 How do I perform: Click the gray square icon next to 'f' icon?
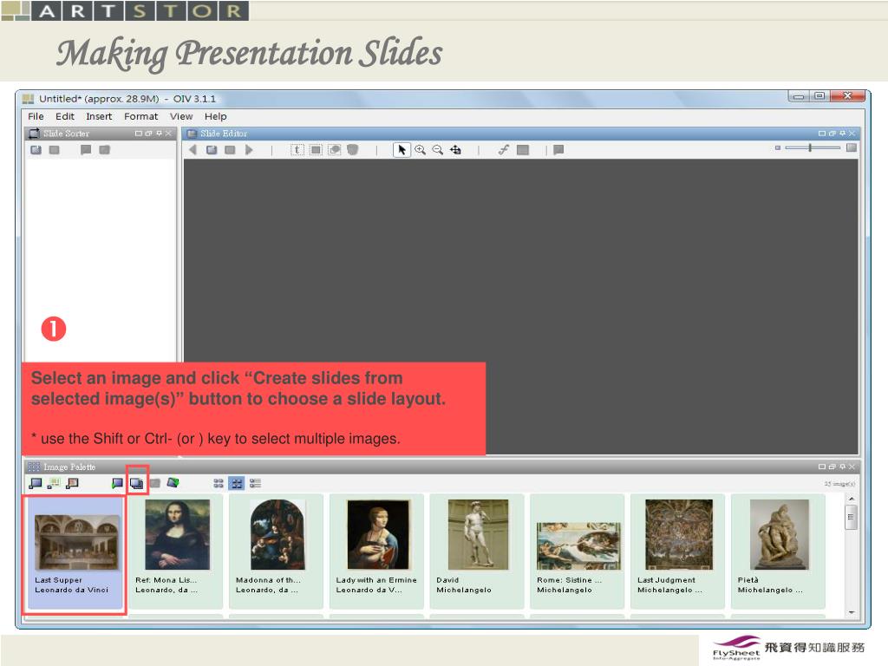pos(523,150)
